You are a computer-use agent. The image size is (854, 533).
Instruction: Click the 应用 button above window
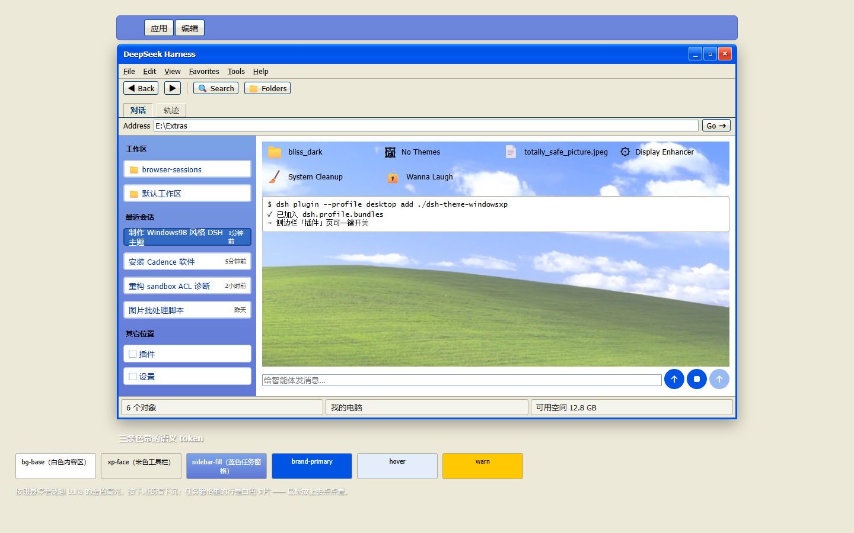click(x=159, y=28)
